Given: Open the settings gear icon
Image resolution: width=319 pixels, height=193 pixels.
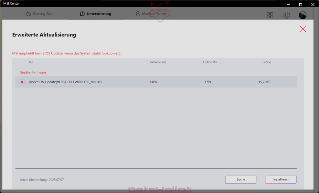Looking at the screenshot, I should [287, 15].
